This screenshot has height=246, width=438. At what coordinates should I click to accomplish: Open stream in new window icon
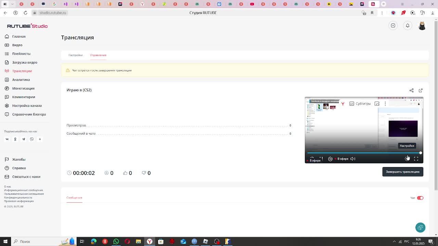pyautogui.click(x=421, y=91)
